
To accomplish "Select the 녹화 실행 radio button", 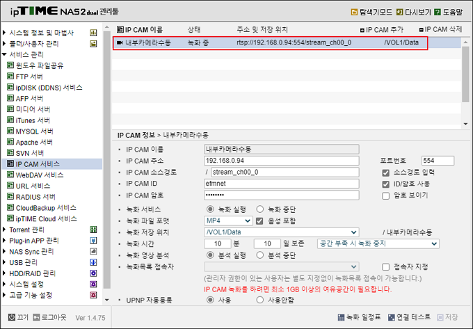I will [210, 209].
